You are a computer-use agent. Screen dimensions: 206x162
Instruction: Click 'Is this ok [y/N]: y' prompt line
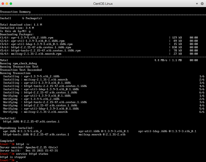[x=15, y=31]
